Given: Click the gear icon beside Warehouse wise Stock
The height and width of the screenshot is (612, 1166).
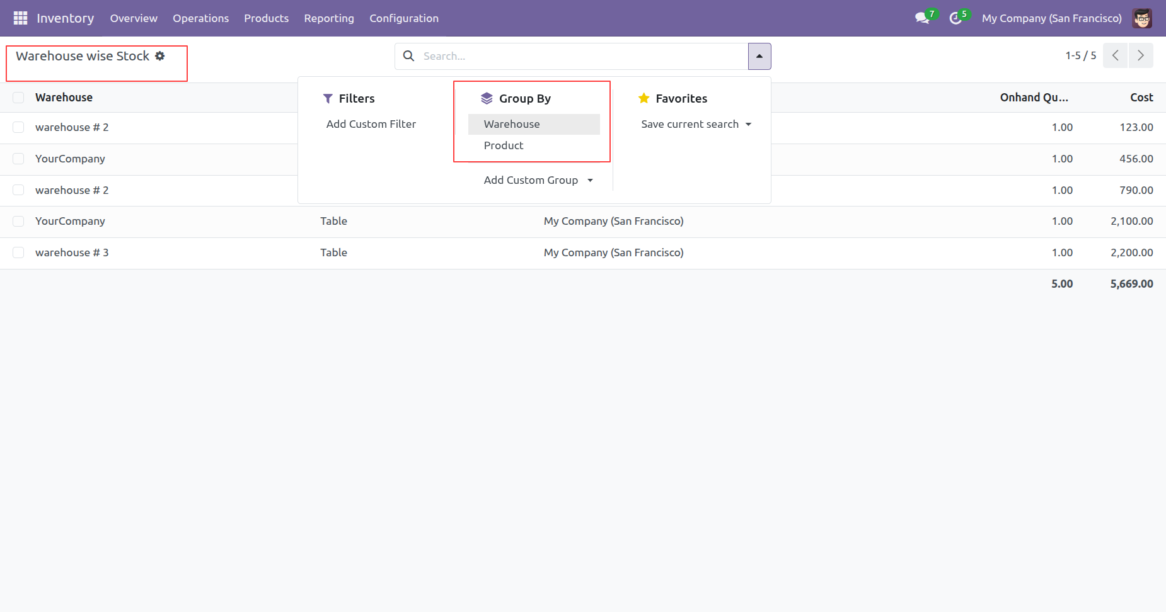Looking at the screenshot, I should coord(160,56).
